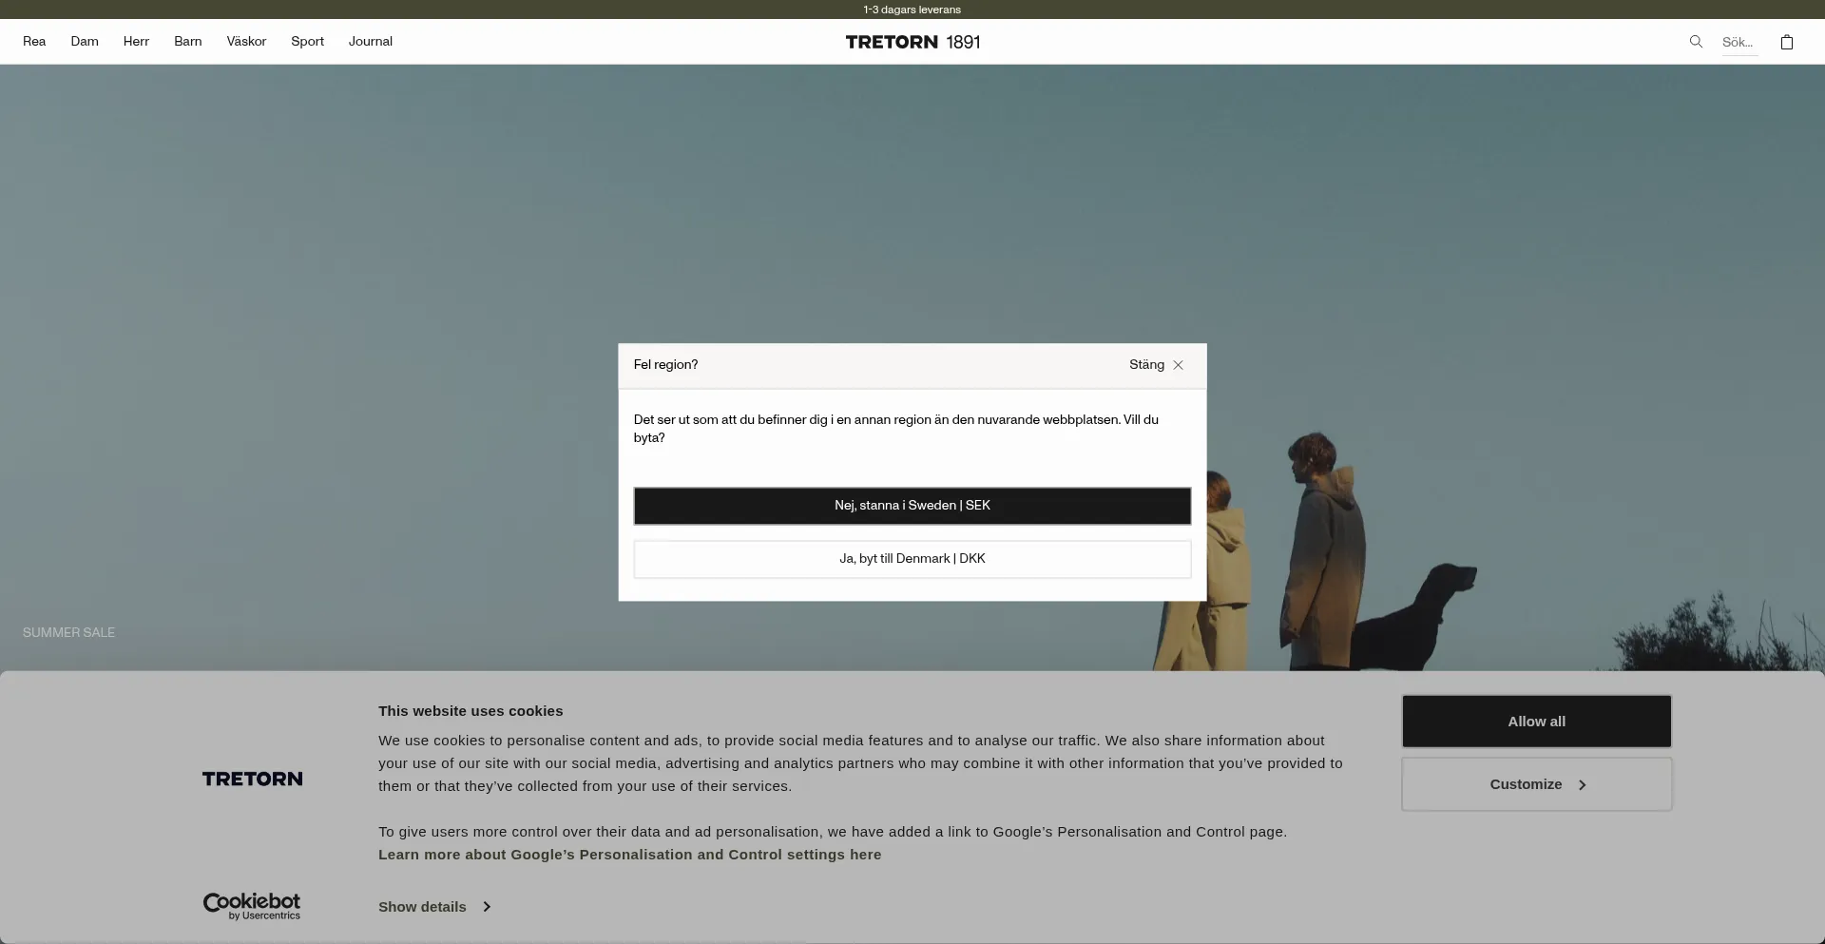Open the Rea menu

34,41
